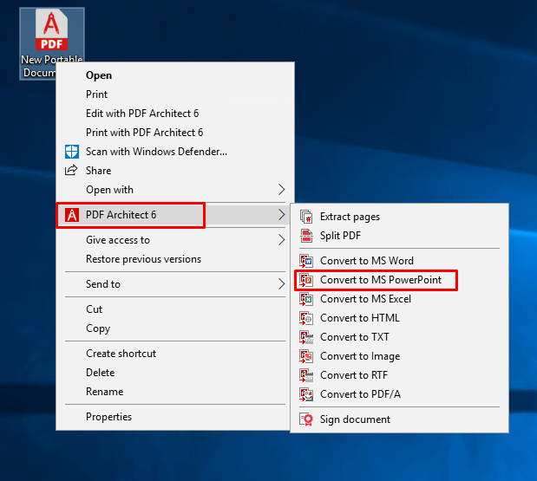The width and height of the screenshot is (537, 481).
Task: Choose Convert to MS Word
Action: [x=399, y=261]
